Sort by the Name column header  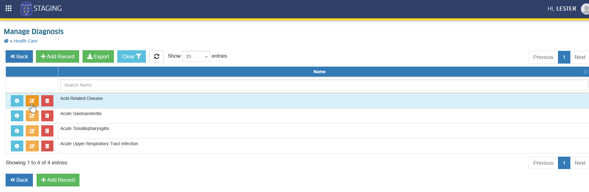[x=319, y=72]
